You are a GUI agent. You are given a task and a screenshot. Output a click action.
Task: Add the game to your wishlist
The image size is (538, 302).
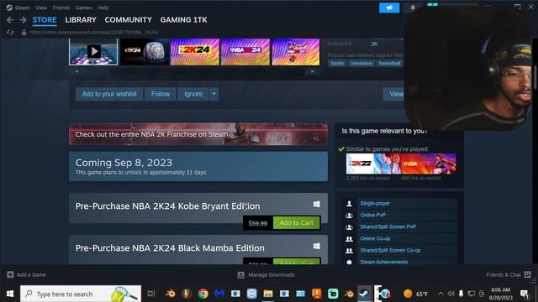tap(109, 94)
